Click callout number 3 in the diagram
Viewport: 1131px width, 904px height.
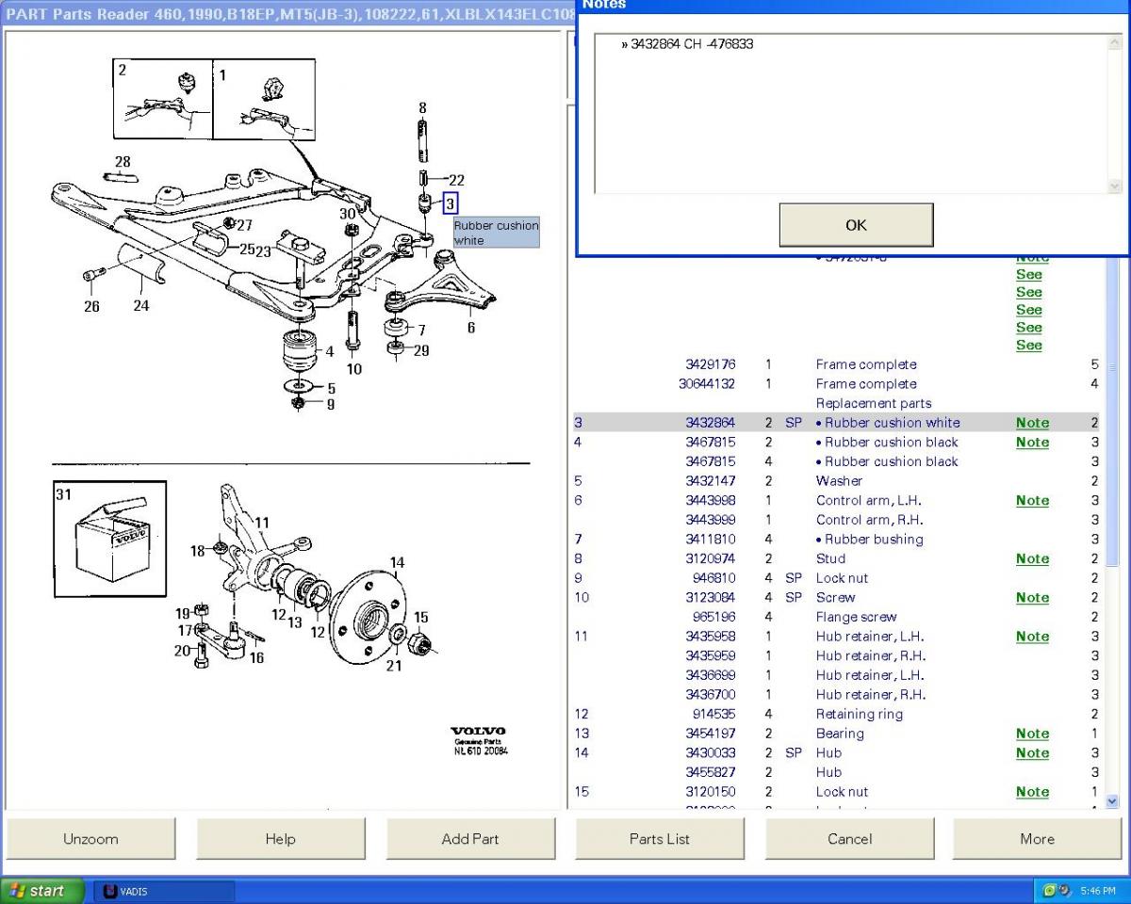click(x=451, y=203)
